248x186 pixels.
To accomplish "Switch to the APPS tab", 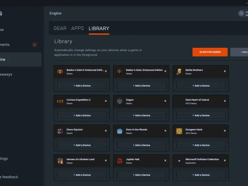I will 77,28.
